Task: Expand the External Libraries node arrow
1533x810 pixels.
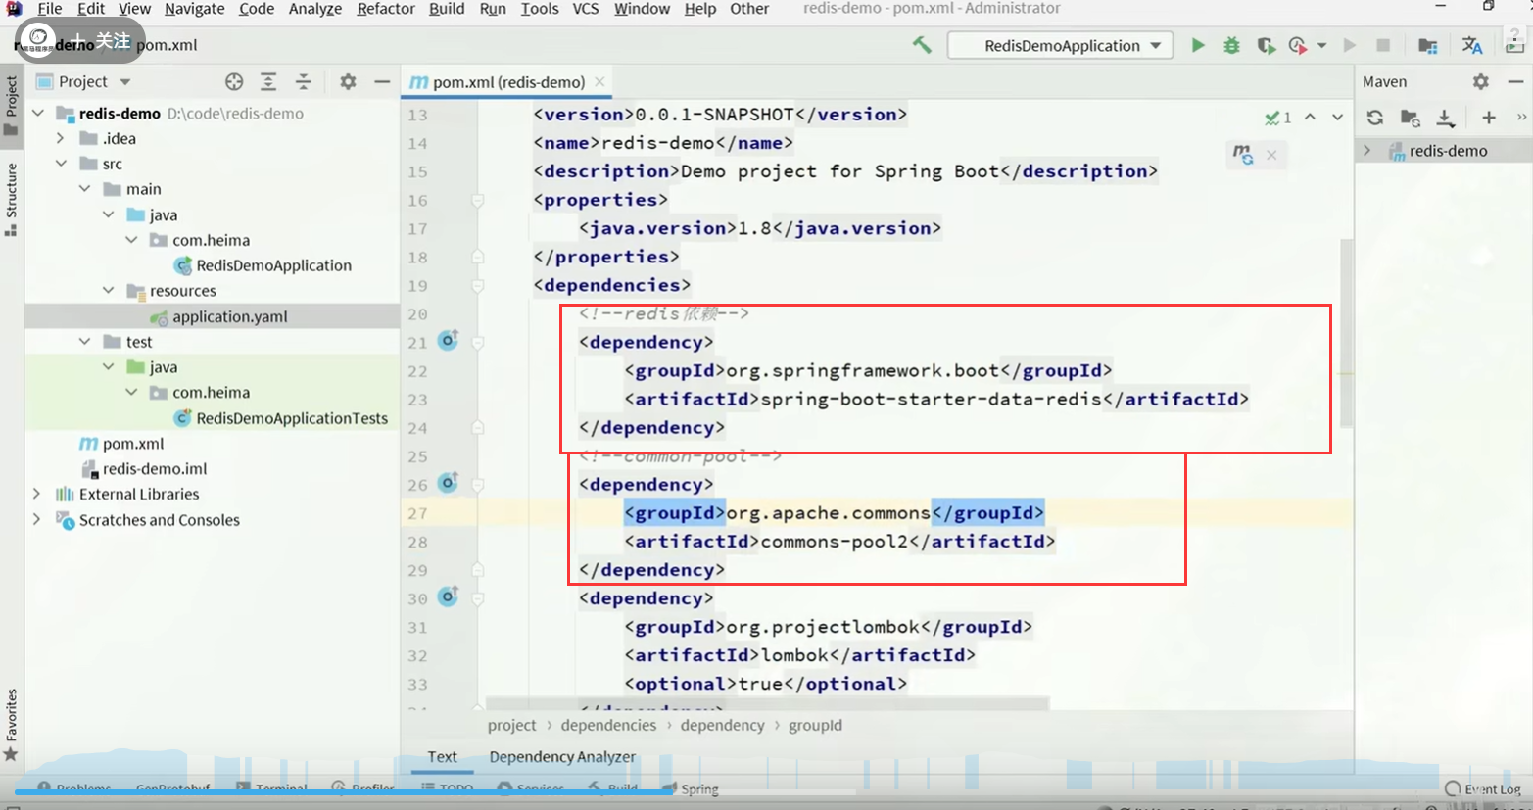Action: pos(37,494)
